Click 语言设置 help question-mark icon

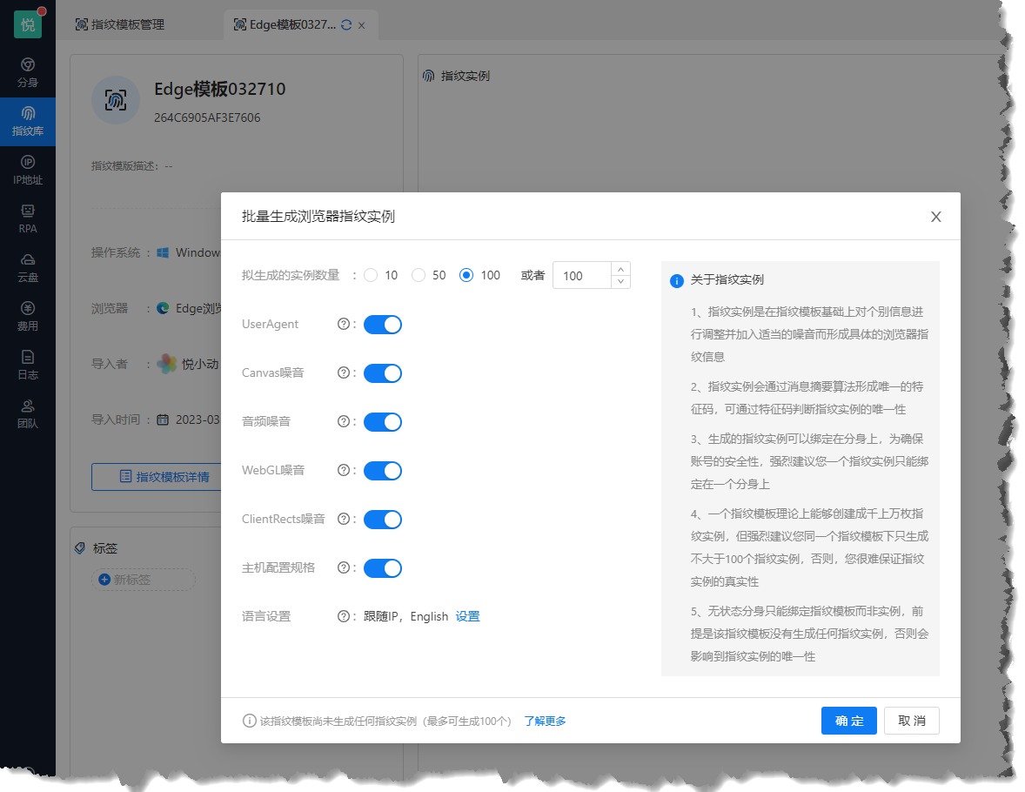343,616
